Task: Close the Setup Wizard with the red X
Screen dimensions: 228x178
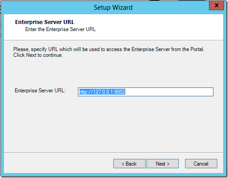Action: click(216, 6)
